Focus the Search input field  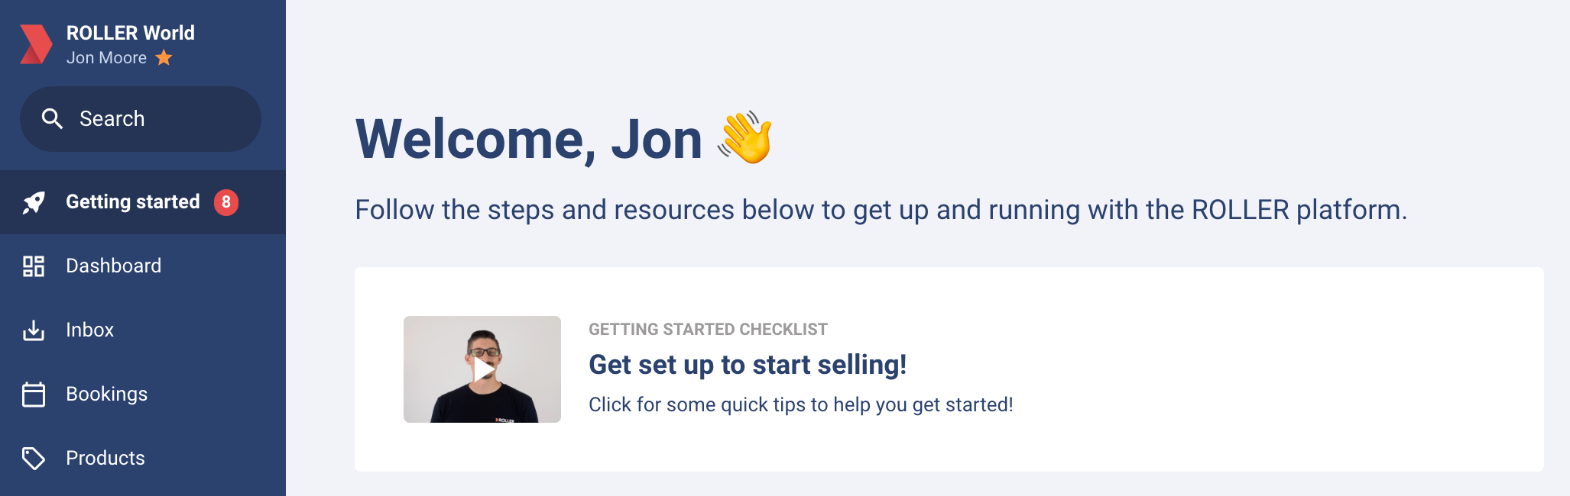(141, 118)
